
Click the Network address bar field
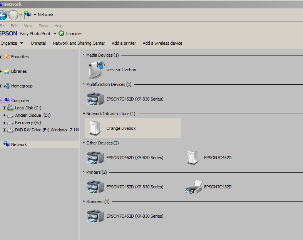(154, 15)
